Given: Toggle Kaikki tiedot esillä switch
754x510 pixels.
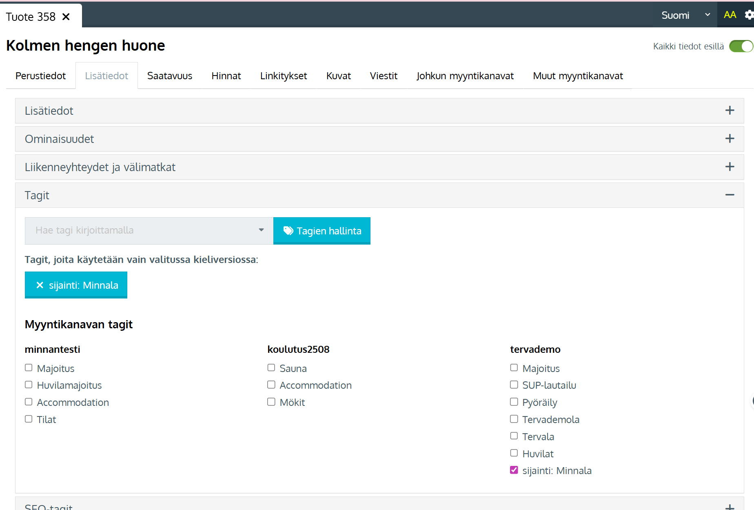Looking at the screenshot, I should (x=741, y=46).
